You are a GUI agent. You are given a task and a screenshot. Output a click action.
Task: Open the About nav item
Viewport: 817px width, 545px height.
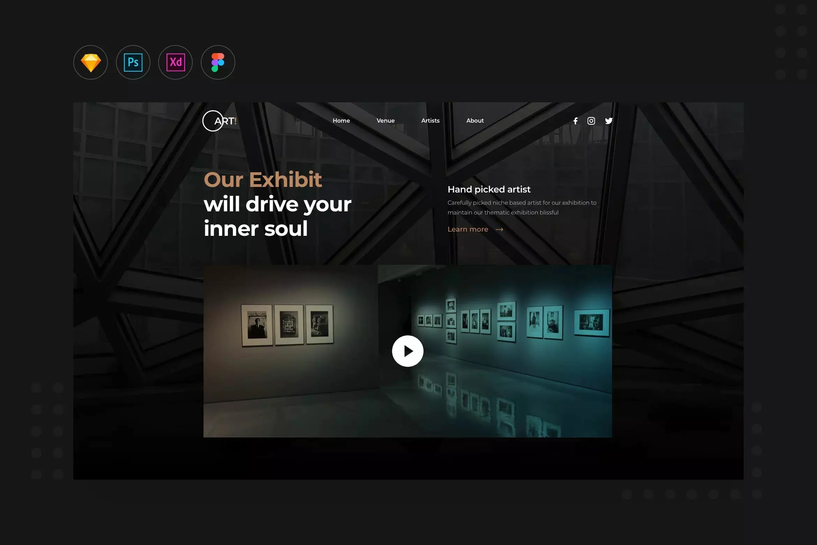(x=475, y=121)
